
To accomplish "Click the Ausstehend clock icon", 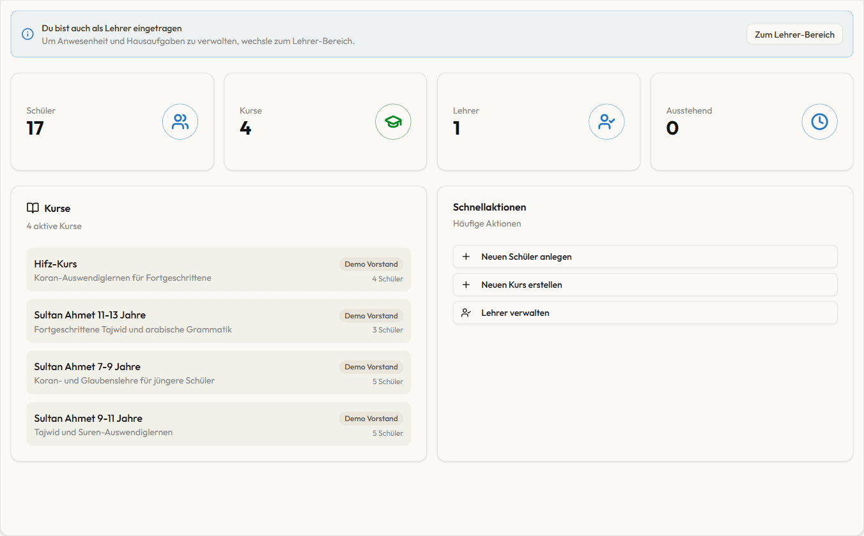I will pyautogui.click(x=820, y=122).
